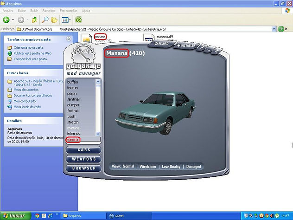This screenshot has height=220, width=293.
Task: Click the volume speaker tray icon
Action: pos(272,216)
